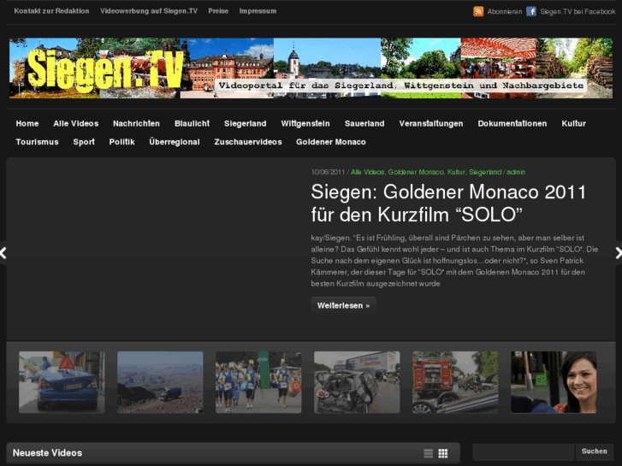This screenshot has width=622, height=466.
Task: Open Siegen.TV bei Facebook link
Action: pos(578,11)
